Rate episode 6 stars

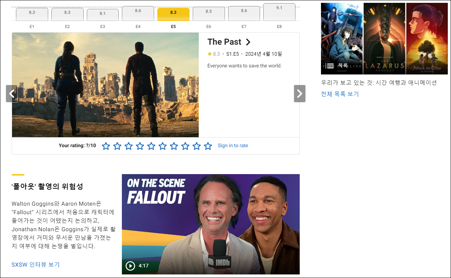click(163, 146)
